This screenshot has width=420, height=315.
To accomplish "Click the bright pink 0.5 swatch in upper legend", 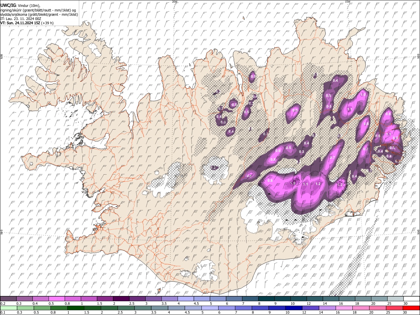I will (x=56, y=299).
